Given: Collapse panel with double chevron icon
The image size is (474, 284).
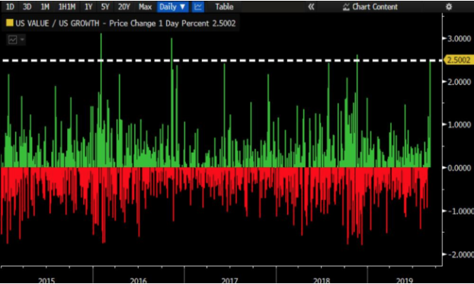Looking at the screenshot, I should (x=311, y=7).
